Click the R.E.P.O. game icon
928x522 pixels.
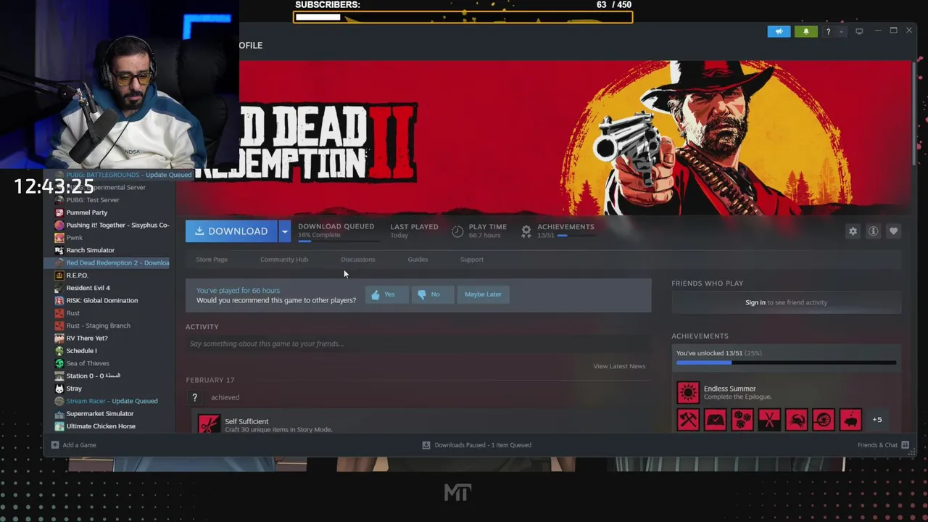[x=59, y=275]
